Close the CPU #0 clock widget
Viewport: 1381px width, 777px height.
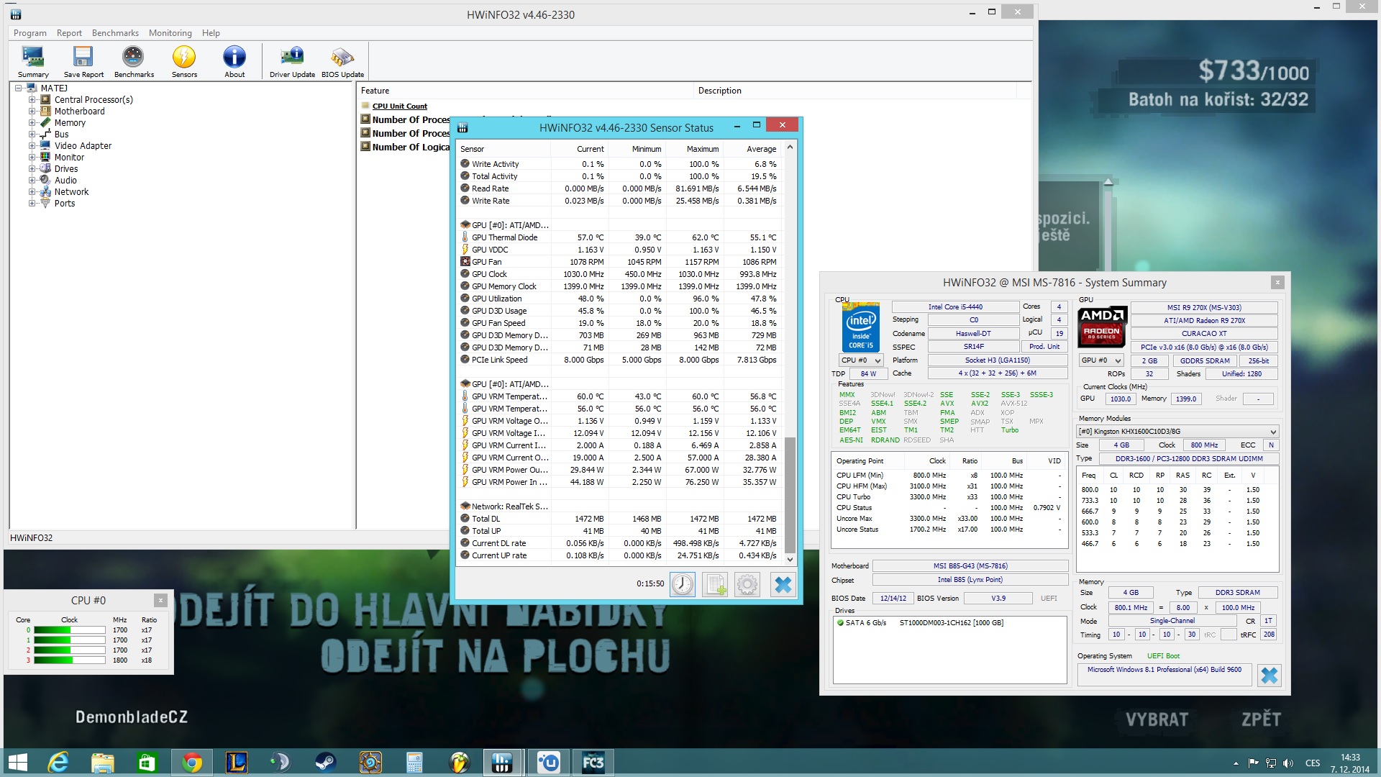(161, 600)
